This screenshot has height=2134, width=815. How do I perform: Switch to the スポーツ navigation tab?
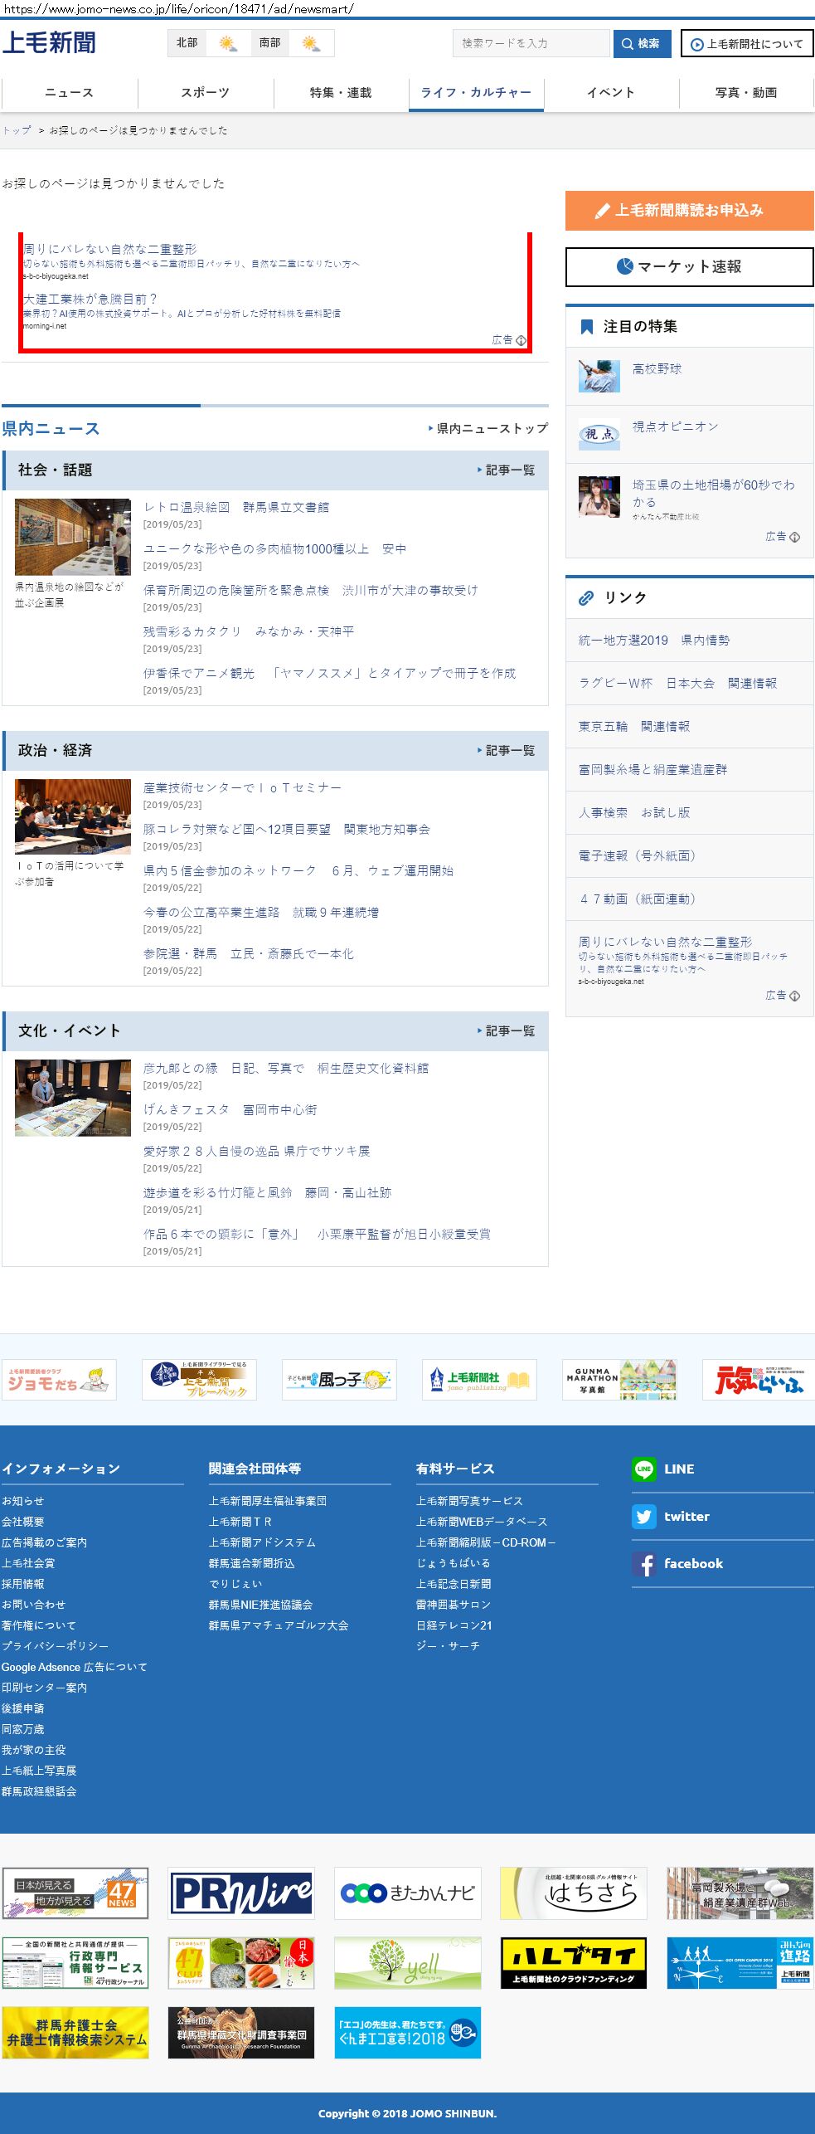pos(205,93)
